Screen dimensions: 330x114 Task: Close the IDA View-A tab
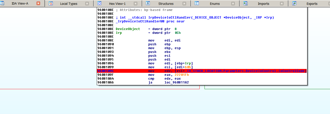(x=38, y=4)
